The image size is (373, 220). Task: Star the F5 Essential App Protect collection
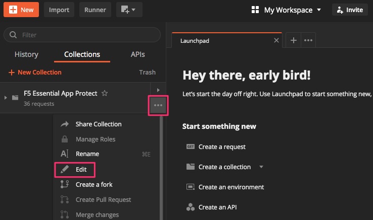105,93
